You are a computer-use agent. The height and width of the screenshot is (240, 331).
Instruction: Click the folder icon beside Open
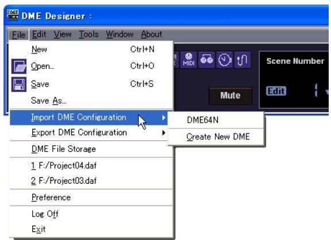click(19, 66)
